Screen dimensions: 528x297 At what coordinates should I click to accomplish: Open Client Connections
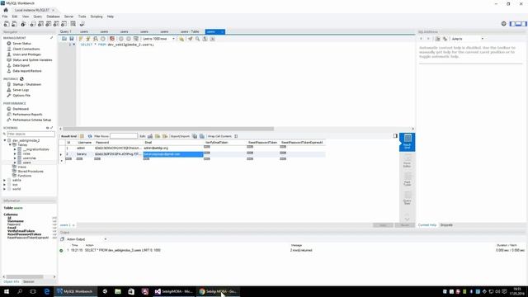point(26,49)
